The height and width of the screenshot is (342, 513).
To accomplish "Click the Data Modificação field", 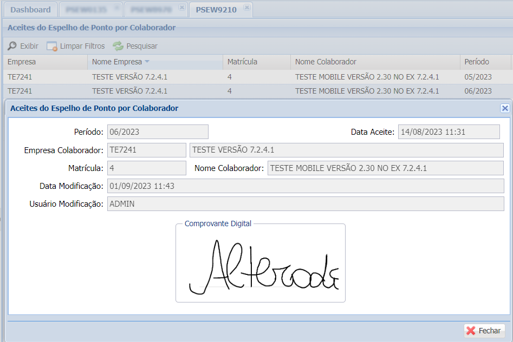I will (306, 186).
